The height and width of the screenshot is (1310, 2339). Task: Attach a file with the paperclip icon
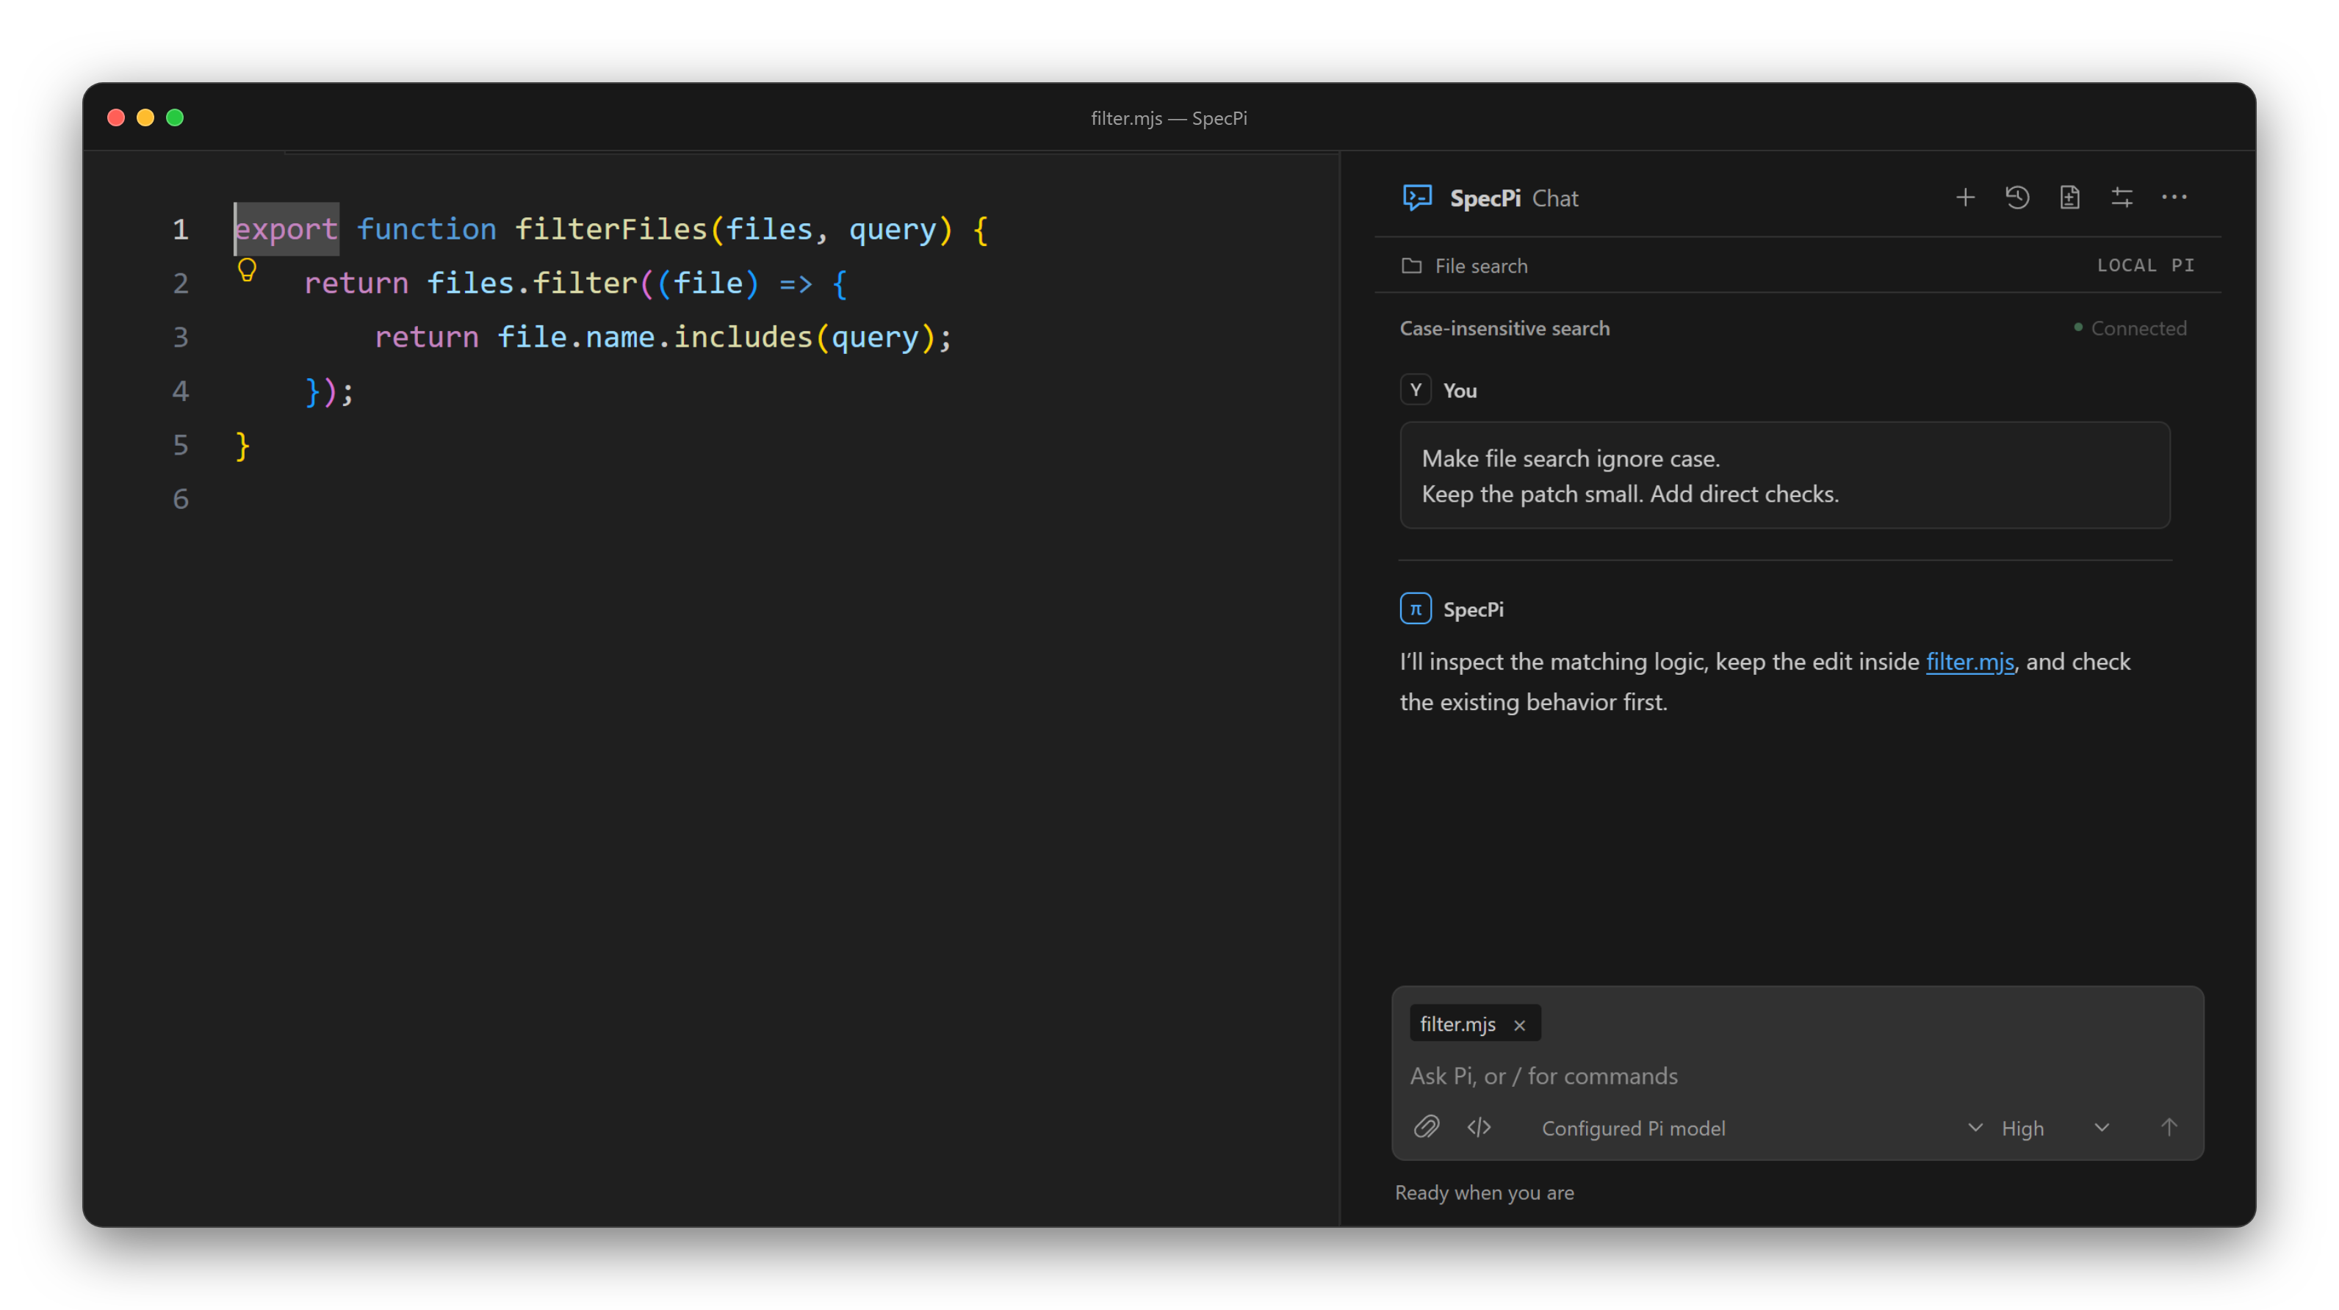pos(1427,1128)
